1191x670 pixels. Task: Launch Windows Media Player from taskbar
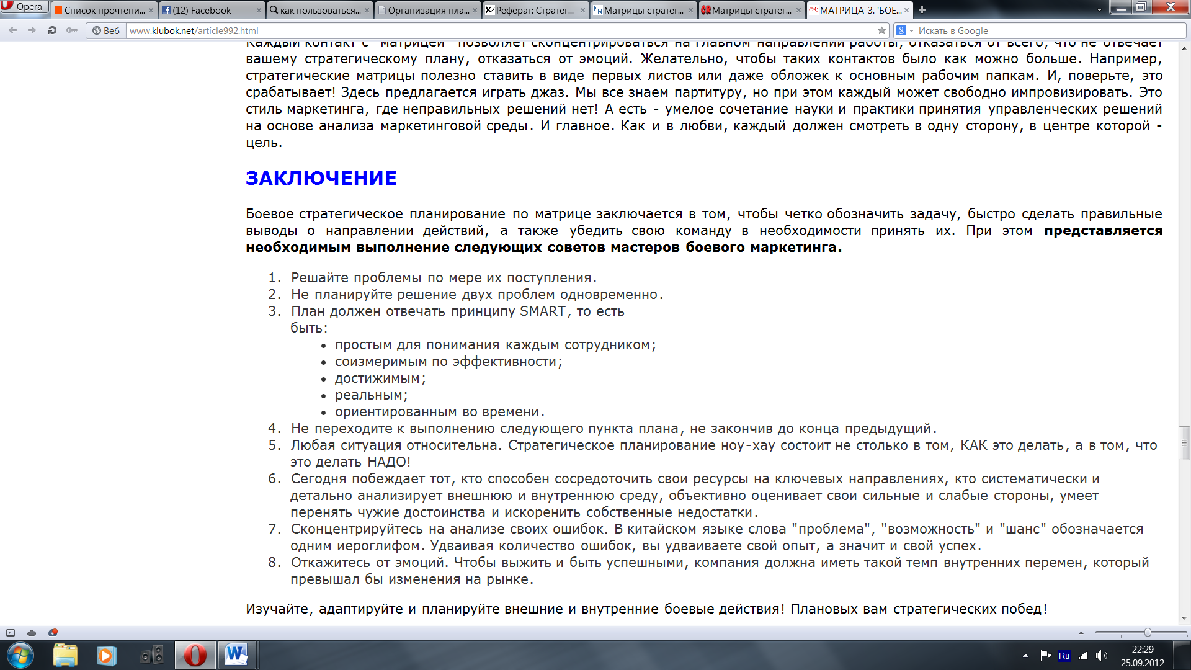click(x=106, y=656)
